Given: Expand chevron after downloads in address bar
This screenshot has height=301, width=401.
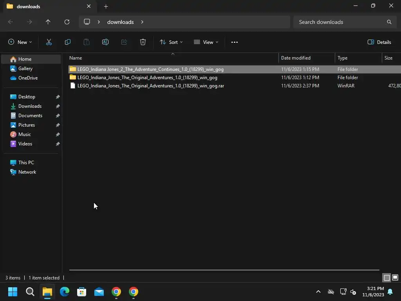Looking at the screenshot, I should 142,22.
